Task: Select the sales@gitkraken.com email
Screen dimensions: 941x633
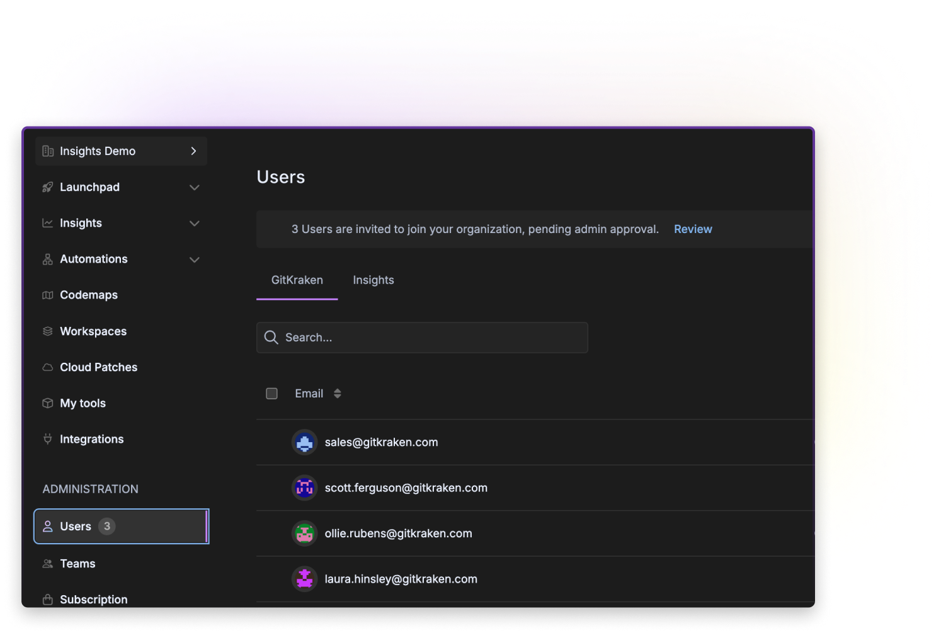Action: (381, 442)
